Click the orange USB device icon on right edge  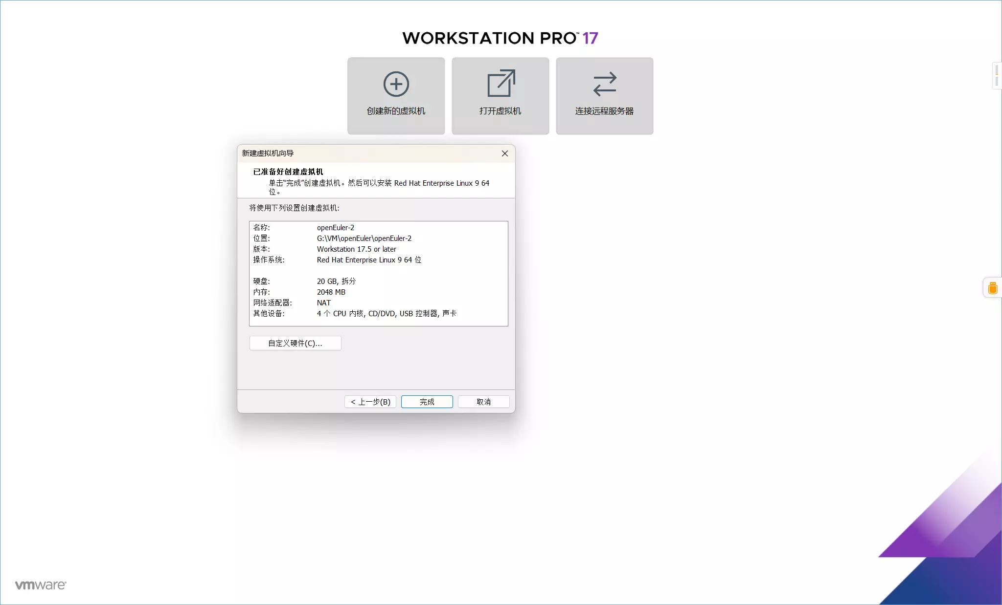coord(992,287)
